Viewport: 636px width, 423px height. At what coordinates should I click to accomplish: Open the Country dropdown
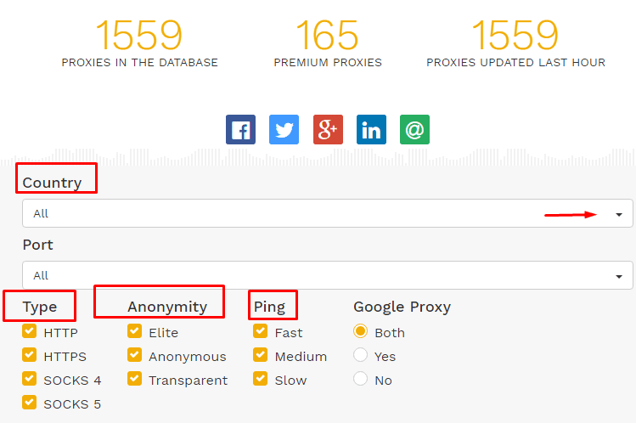coord(328,213)
